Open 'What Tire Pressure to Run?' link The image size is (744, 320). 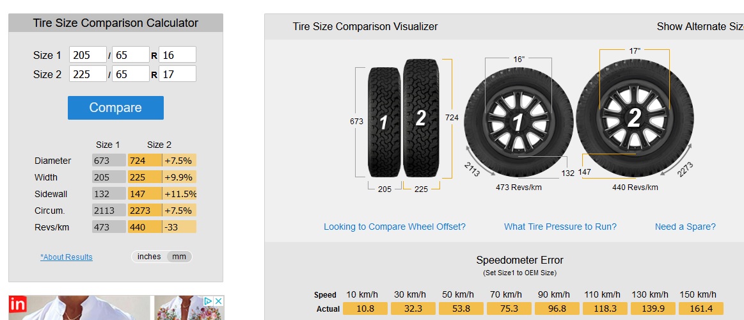coord(560,227)
